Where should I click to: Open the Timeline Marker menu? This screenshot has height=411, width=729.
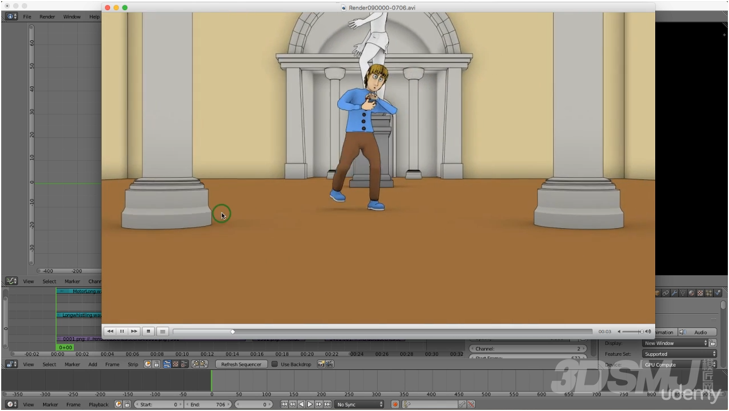tap(50, 404)
